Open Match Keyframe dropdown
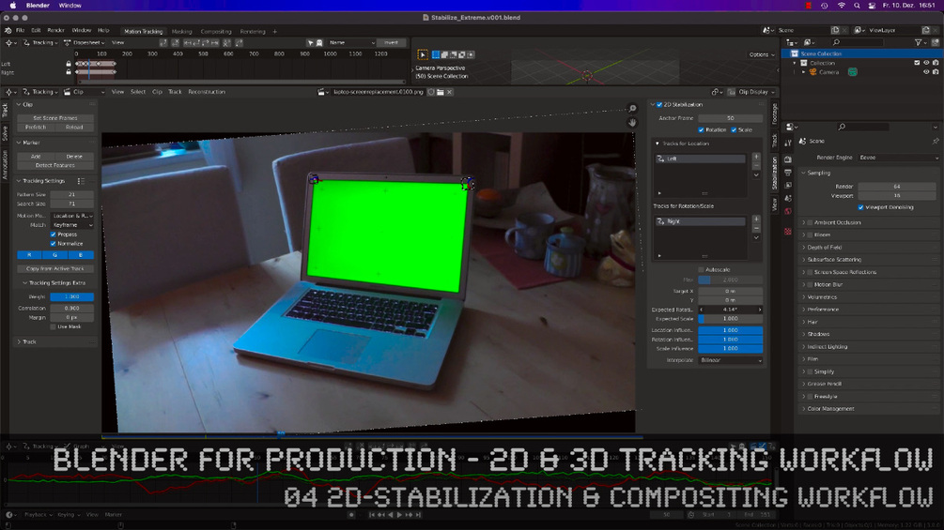The height and width of the screenshot is (530, 944). pos(71,225)
